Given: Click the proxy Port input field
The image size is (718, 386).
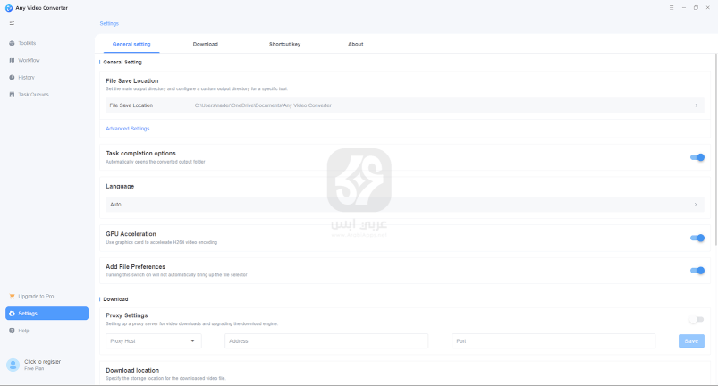Looking at the screenshot, I should tap(553, 341).
